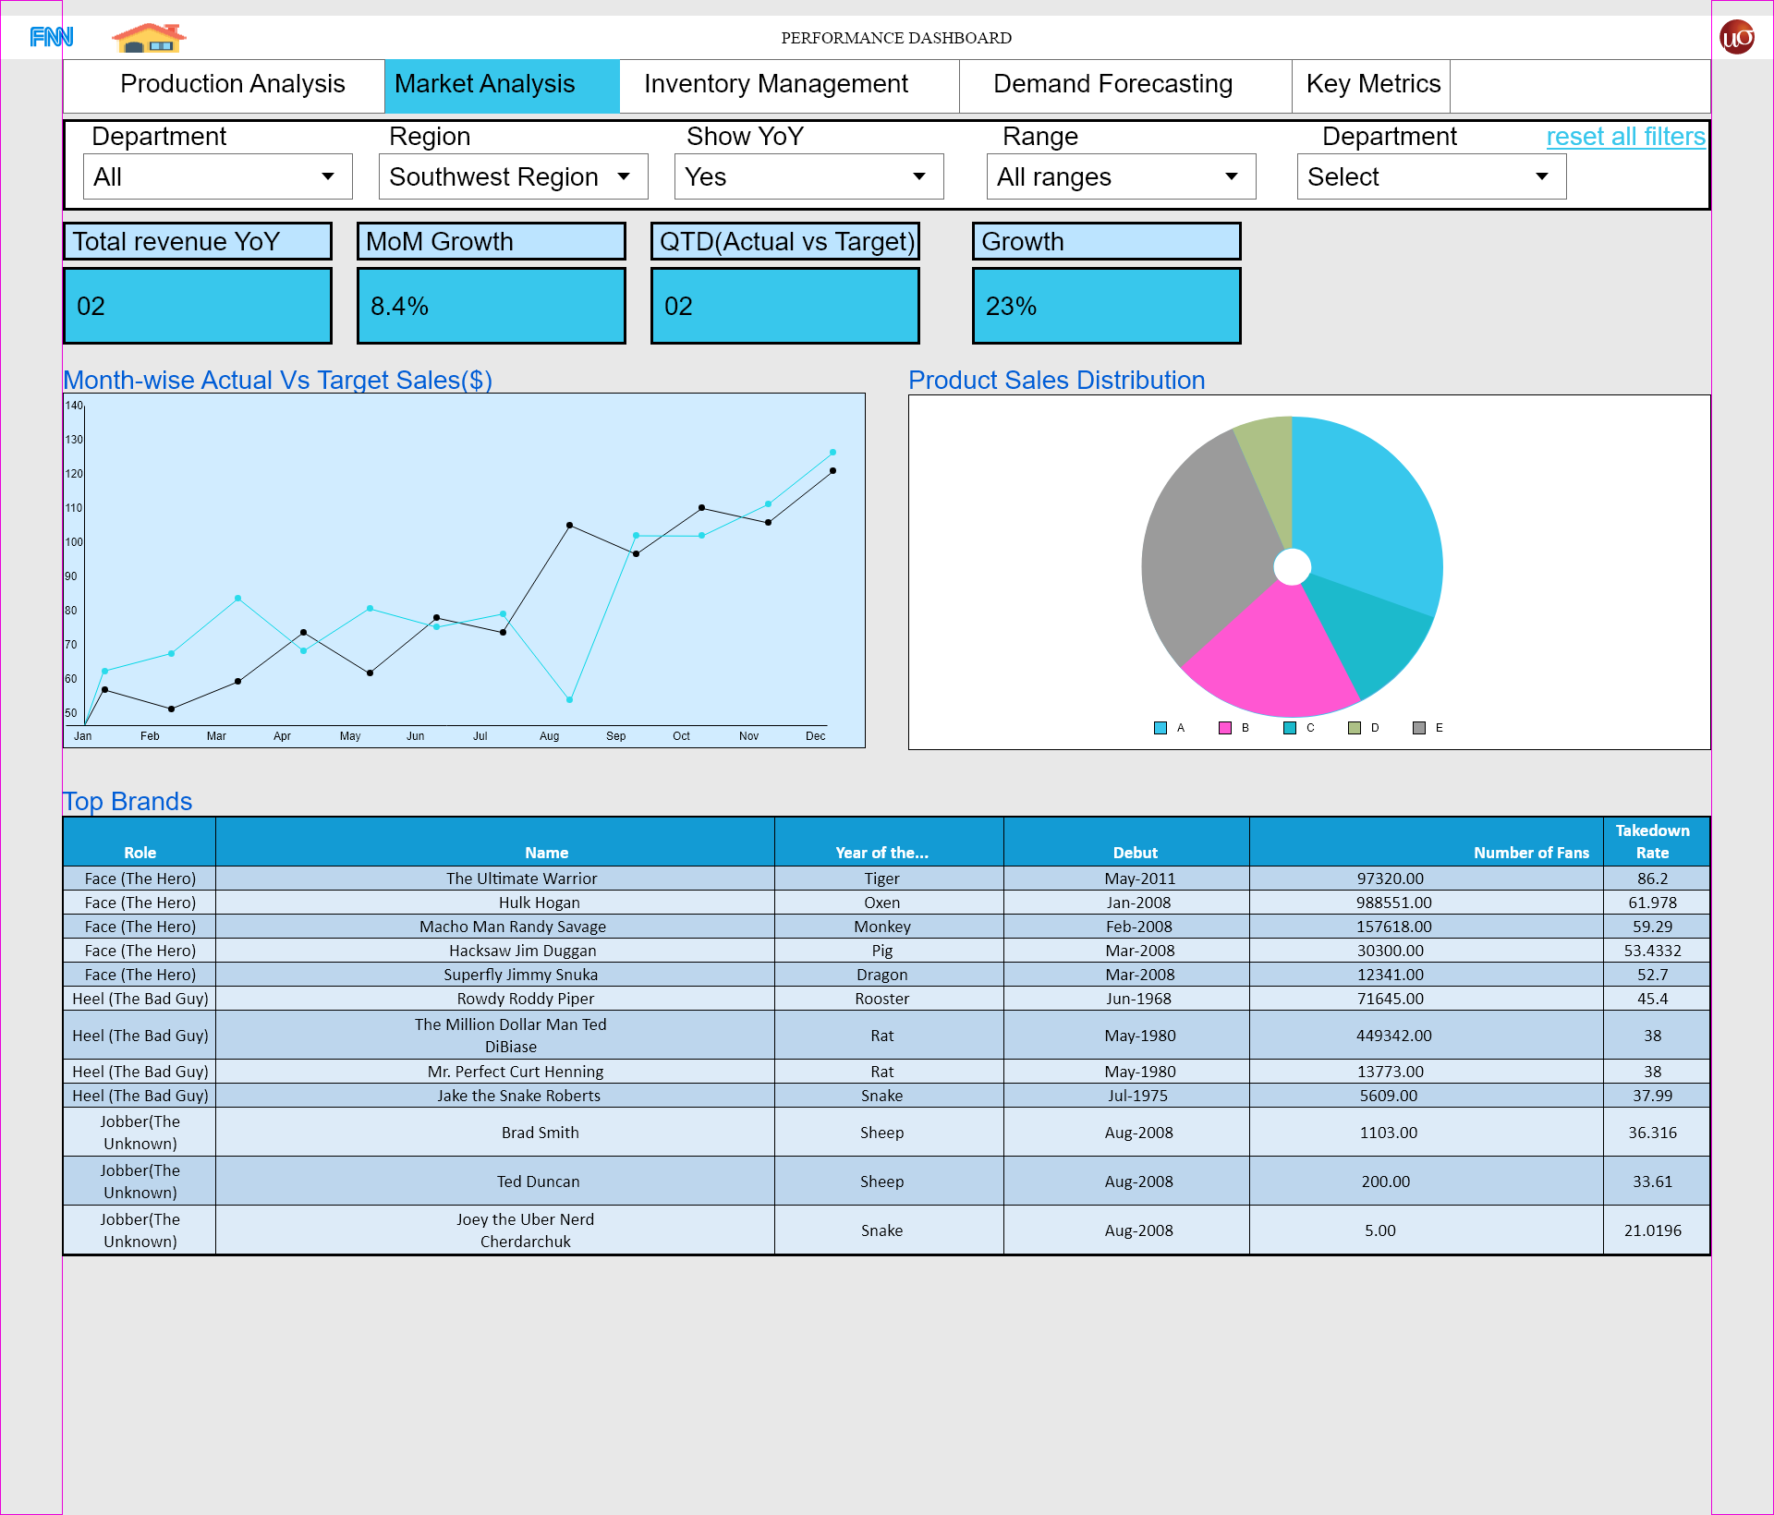Click the Inventory Management tab

coord(774,84)
